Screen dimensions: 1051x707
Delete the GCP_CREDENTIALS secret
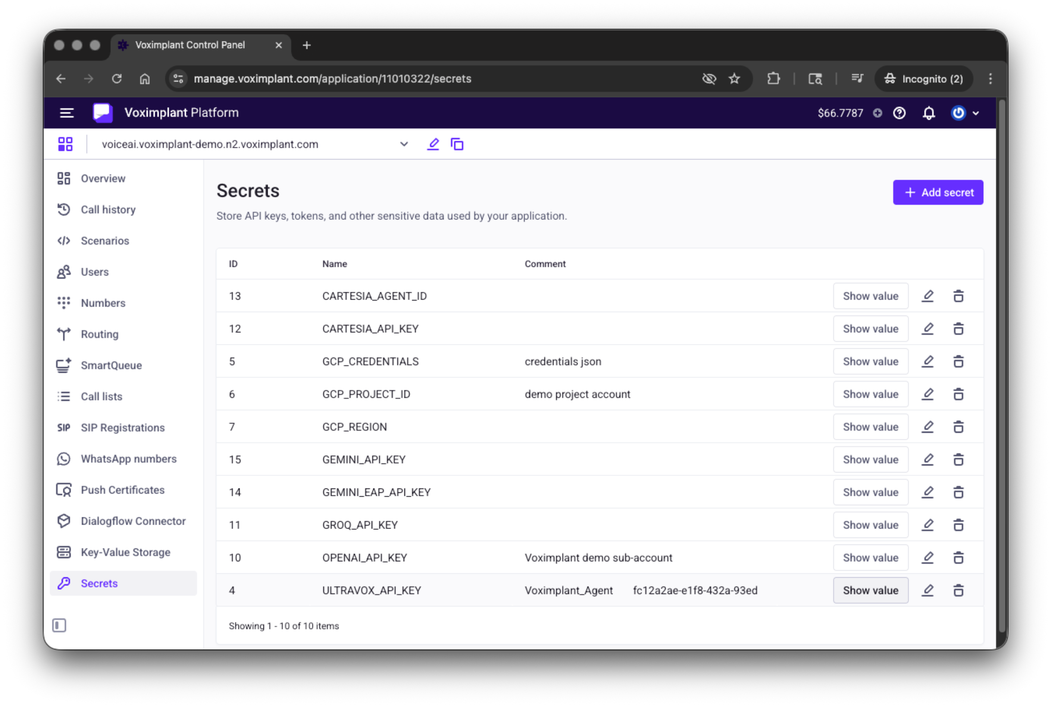click(x=958, y=362)
